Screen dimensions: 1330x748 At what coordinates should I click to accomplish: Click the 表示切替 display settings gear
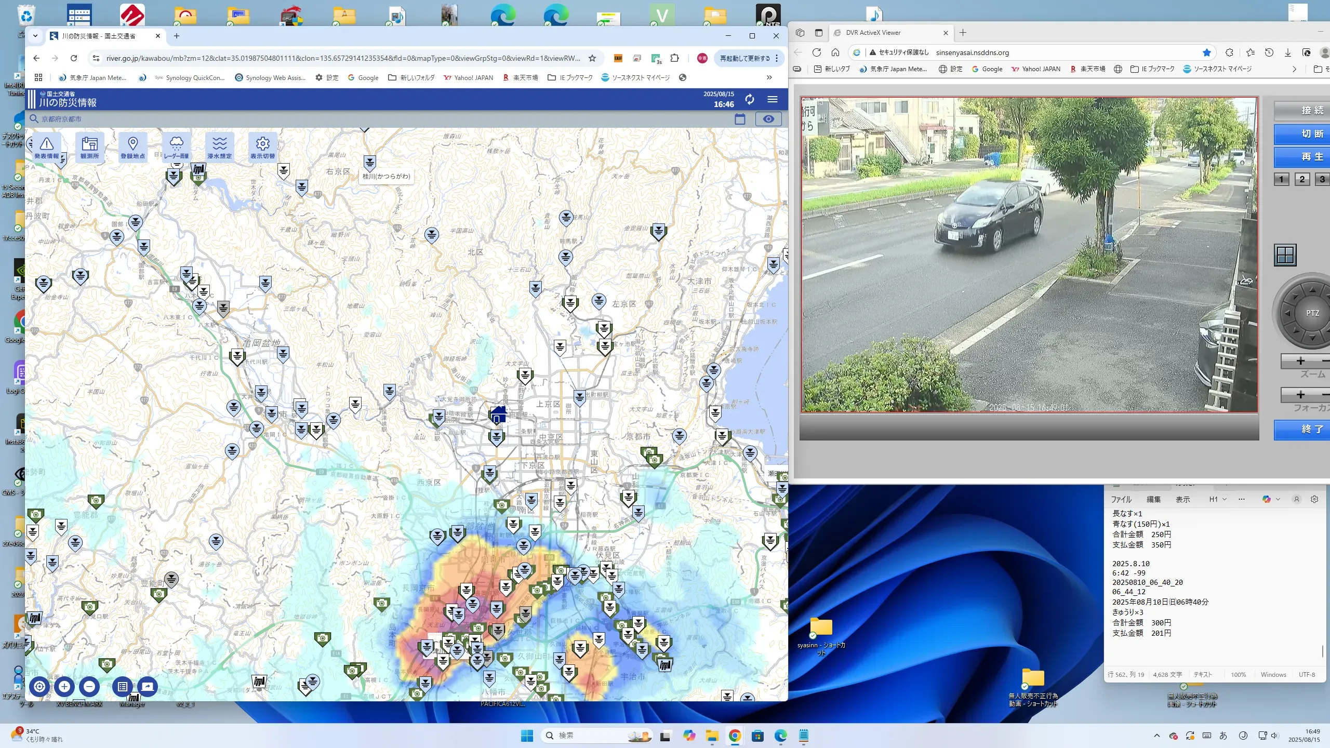[262, 147]
